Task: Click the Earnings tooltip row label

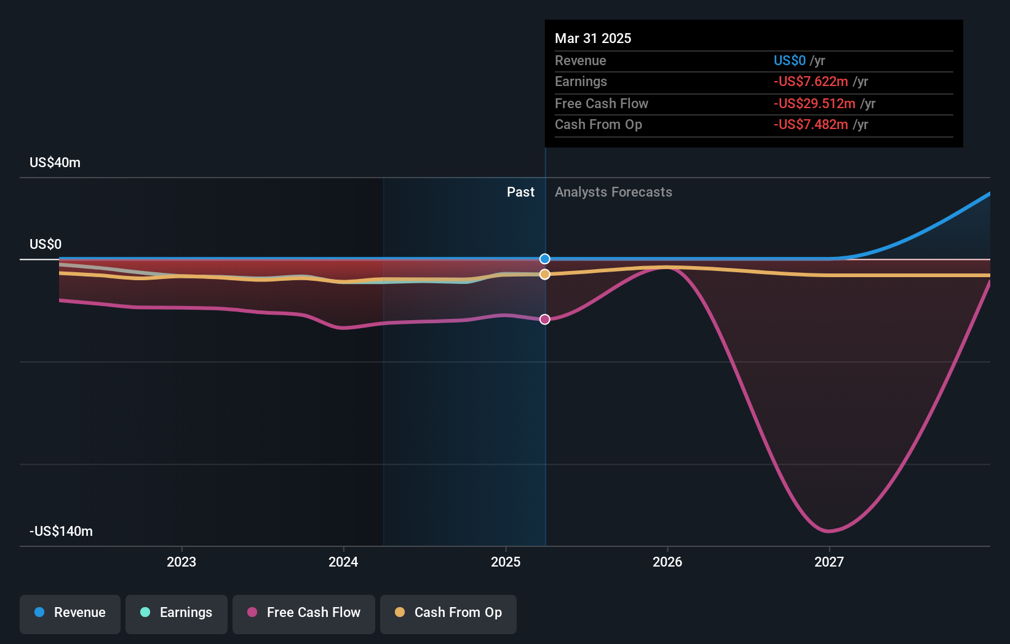Action: (581, 81)
